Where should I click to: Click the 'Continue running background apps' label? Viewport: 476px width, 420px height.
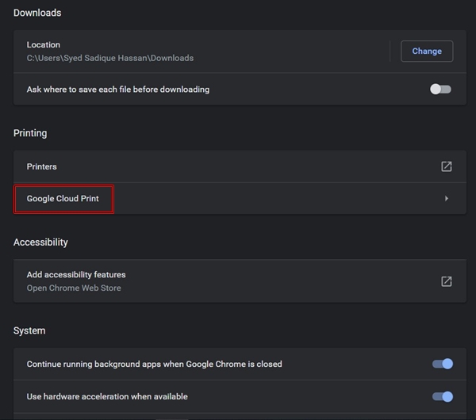point(154,364)
